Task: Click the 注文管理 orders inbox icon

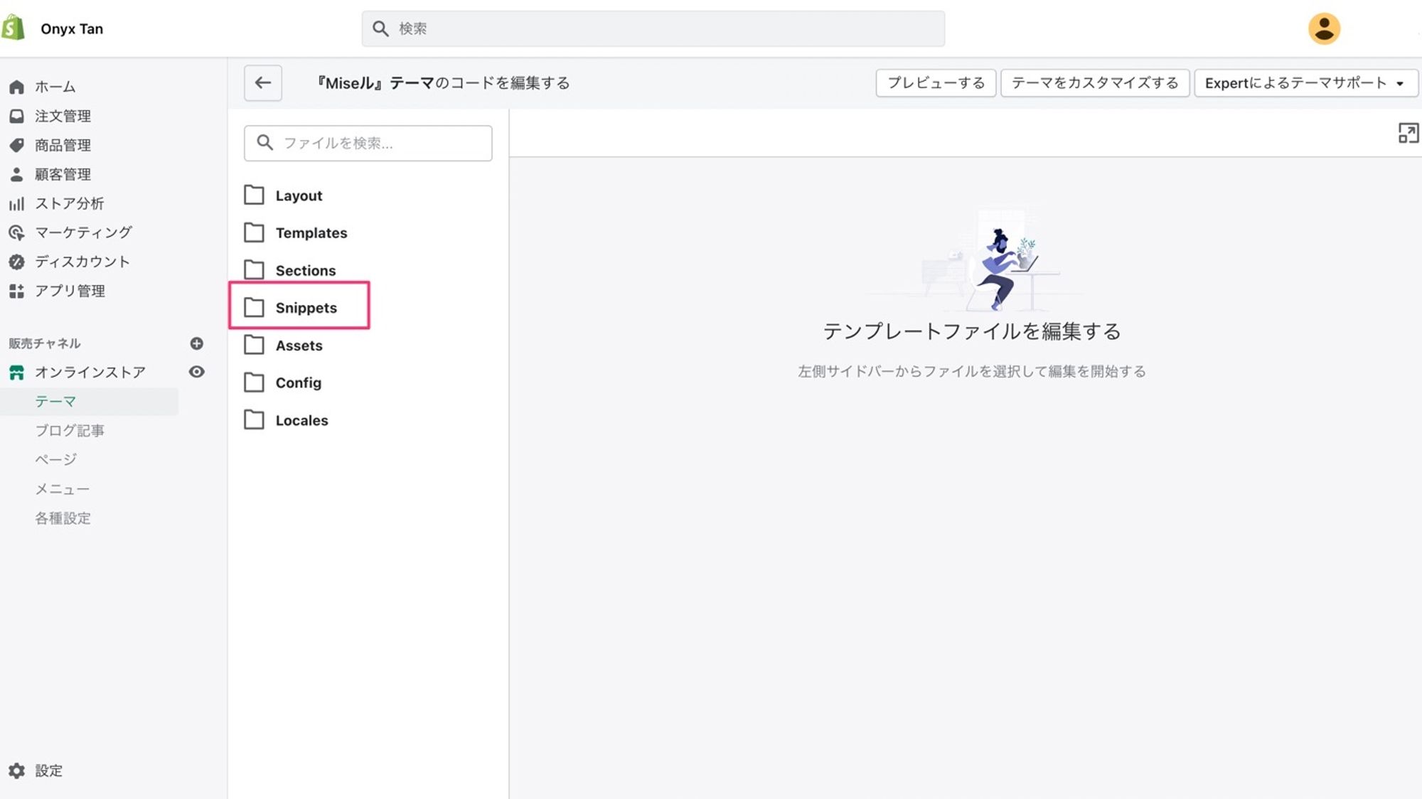Action: 16,116
